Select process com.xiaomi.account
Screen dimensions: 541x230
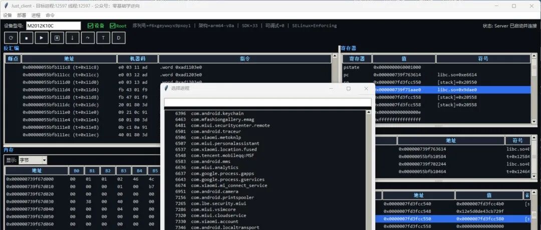coord(265,221)
